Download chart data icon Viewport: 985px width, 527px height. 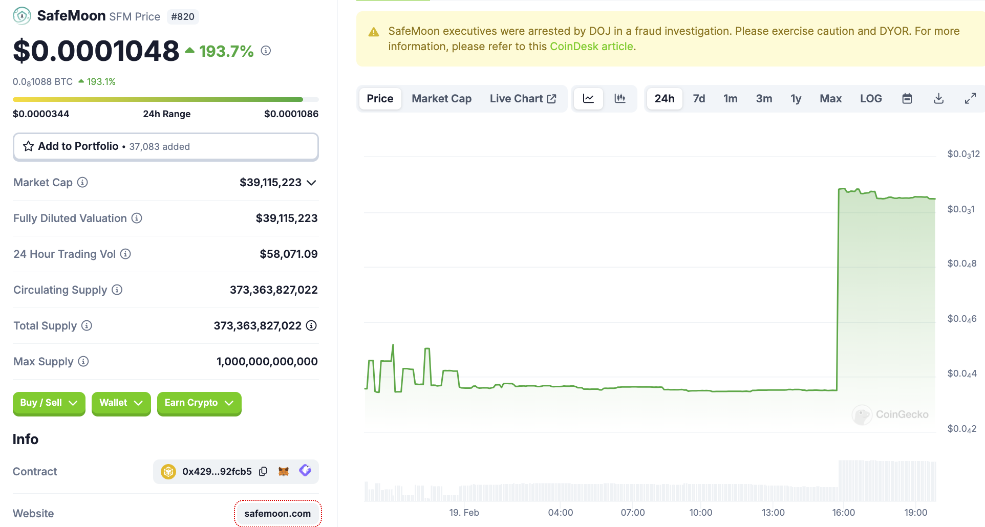(x=939, y=98)
